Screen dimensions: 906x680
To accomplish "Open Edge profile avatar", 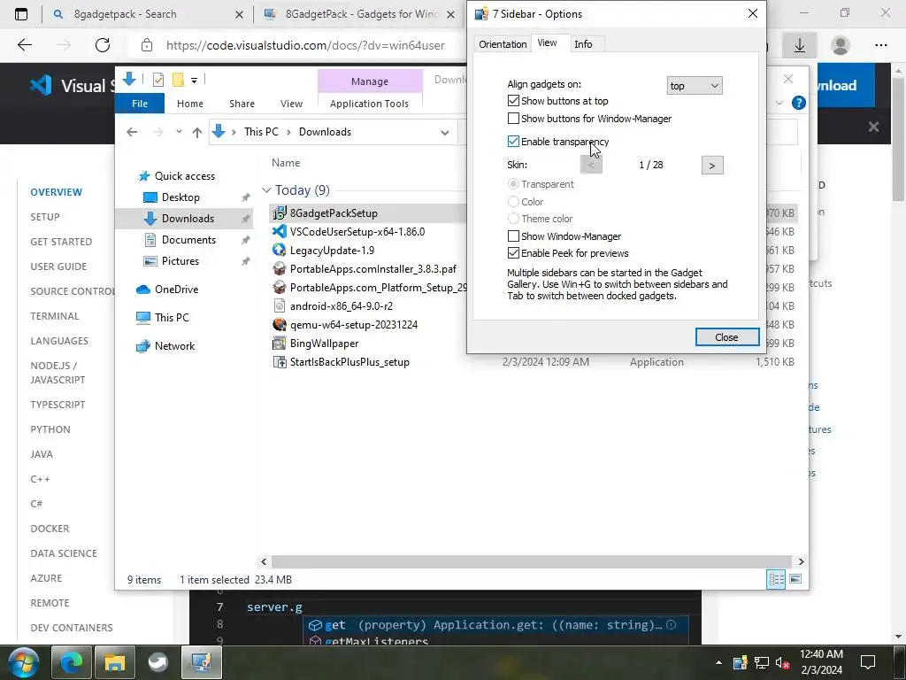I will pos(841,45).
